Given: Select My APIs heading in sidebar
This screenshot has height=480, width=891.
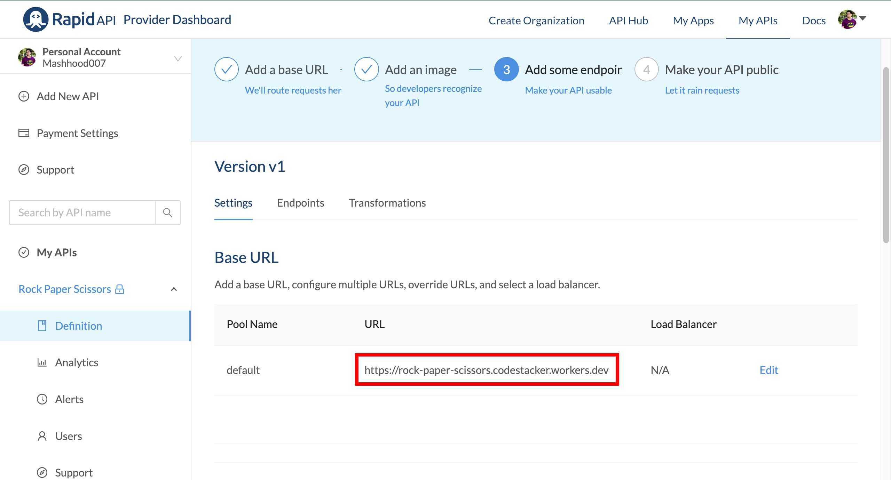Looking at the screenshot, I should coord(57,253).
